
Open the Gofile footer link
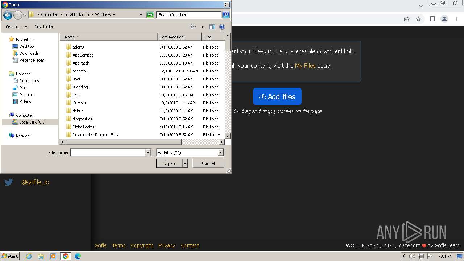100,245
